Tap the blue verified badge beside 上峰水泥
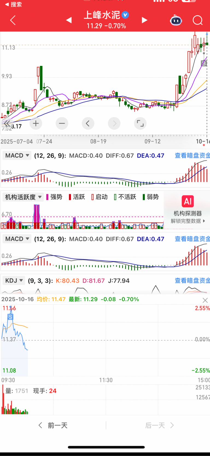The width and height of the screenshot is (210, 456). pyautogui.click(x=125, y=15)
